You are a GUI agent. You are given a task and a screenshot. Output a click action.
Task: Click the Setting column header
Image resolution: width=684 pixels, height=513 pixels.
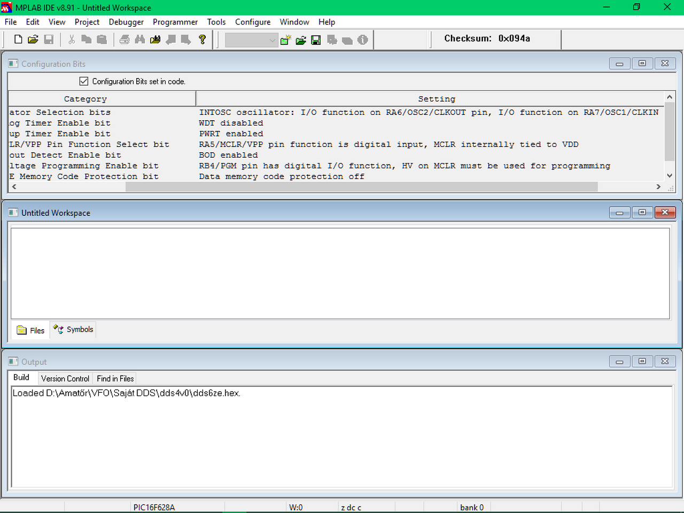430,99
